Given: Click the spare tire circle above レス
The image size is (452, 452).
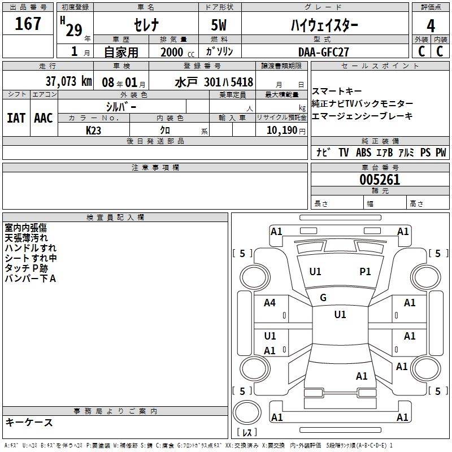Looking at the screenshot, I should click(247, 412).
